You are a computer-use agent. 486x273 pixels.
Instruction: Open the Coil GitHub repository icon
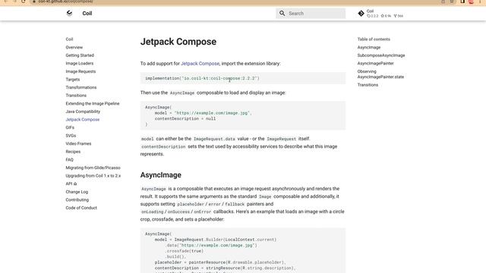(361, 14)
